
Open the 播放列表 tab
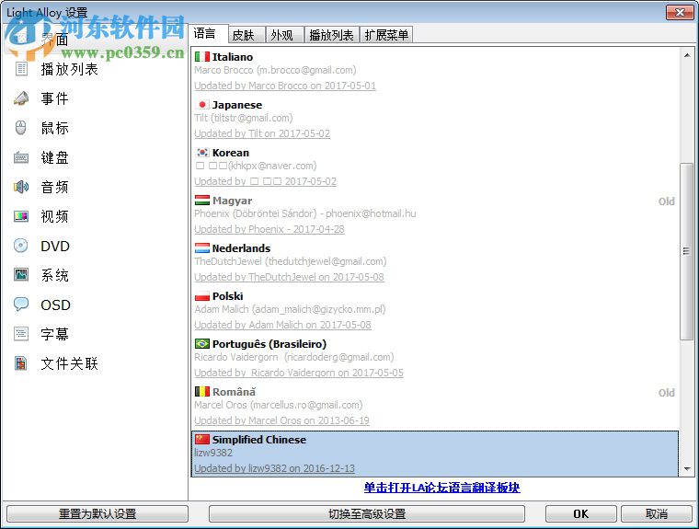tap(331, 35)
